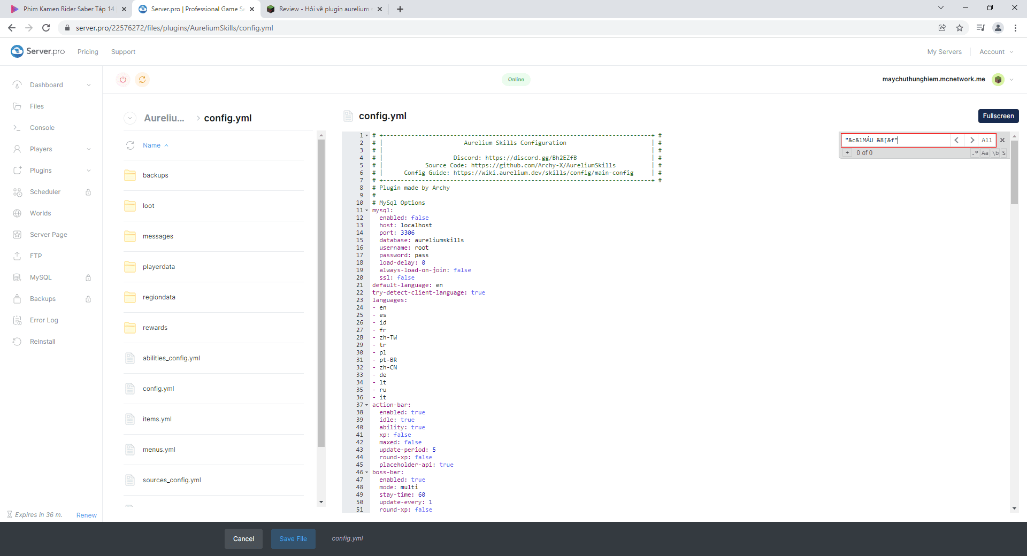Bookmark this page with star icon
Viewport: 1027px width, 556px height.
[960, 28]
